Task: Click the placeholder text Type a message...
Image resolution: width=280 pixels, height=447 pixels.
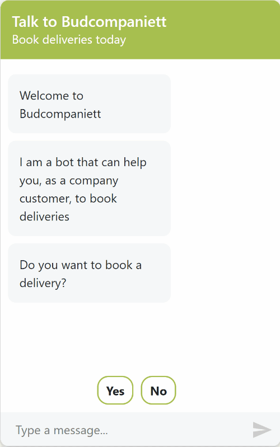Action: click(62, 430)
